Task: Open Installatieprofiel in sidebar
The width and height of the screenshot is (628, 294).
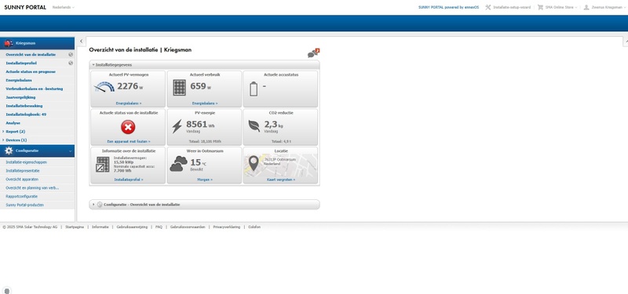Action: [21, 64]
